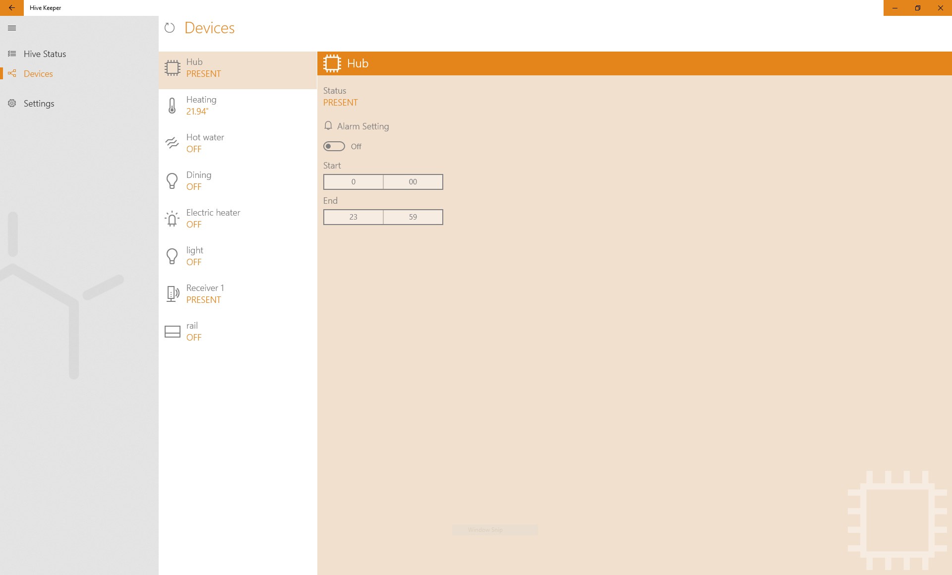Image resolution: width=952 pixels, height=575 pixels.
Task: Go to Hive Status page
Action: tap(45, 54)
